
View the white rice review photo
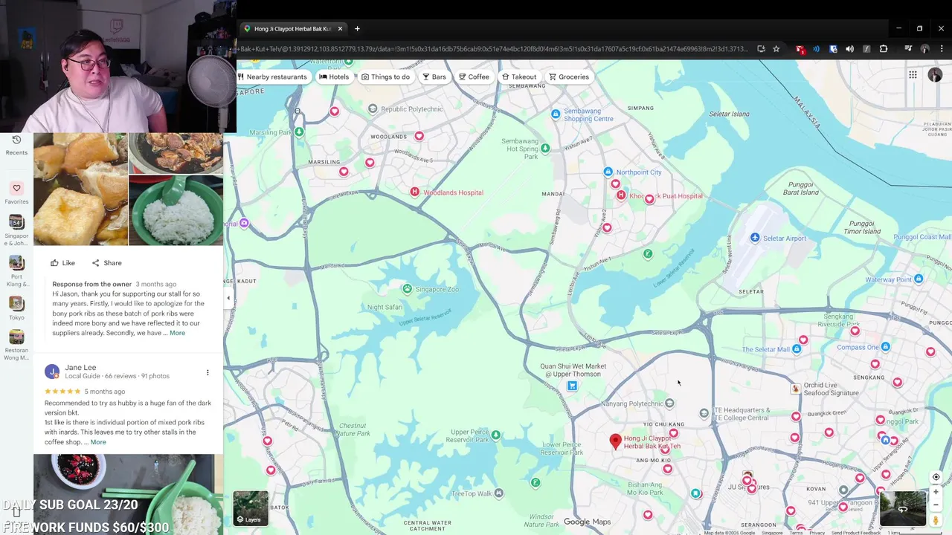[x=176, y=210]
